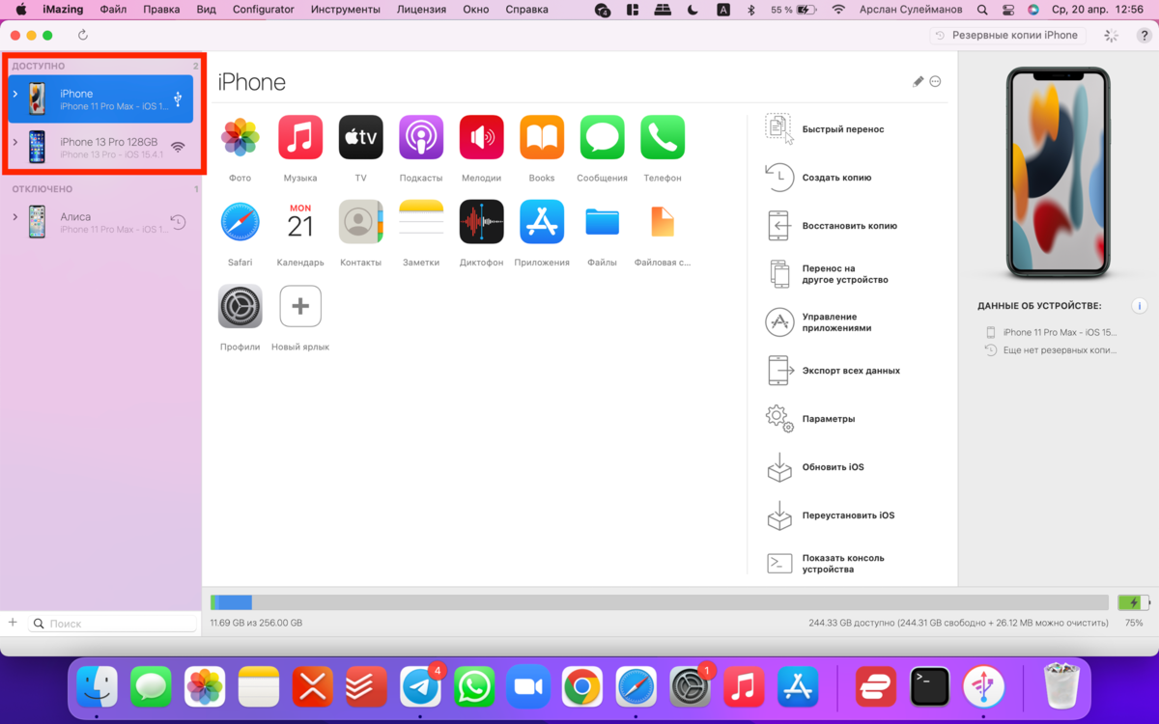Screen dimensions: 1159x724
Task: Open the Заметки notes icon
Action: coord(421,222)
